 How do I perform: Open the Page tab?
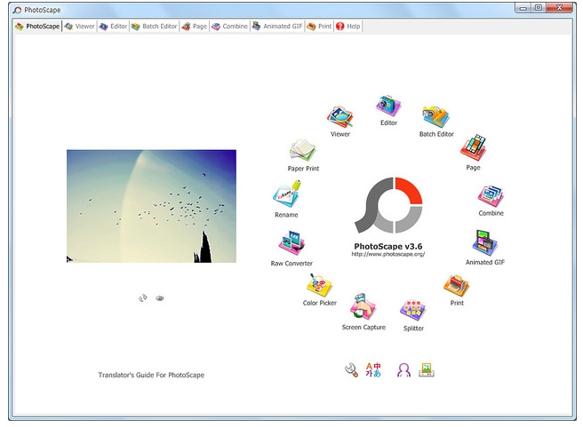195,27
